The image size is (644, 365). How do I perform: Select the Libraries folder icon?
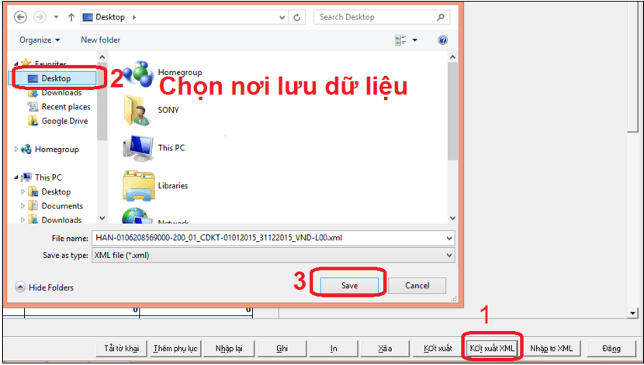pyautogui.click(x=138, y=186)
